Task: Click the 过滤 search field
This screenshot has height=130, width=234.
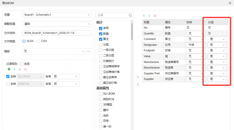Action: 114,15
